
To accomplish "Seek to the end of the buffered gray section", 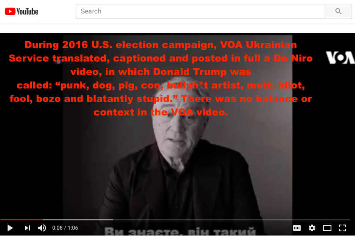I will click(112, 220).
